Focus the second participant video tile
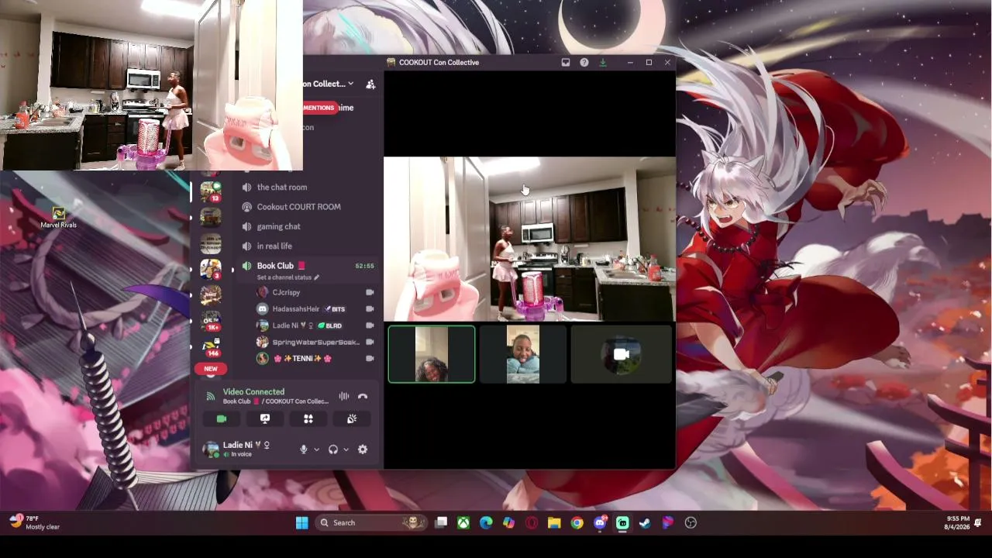This screenshot has width=992, height=558. (x=523, y=354)
